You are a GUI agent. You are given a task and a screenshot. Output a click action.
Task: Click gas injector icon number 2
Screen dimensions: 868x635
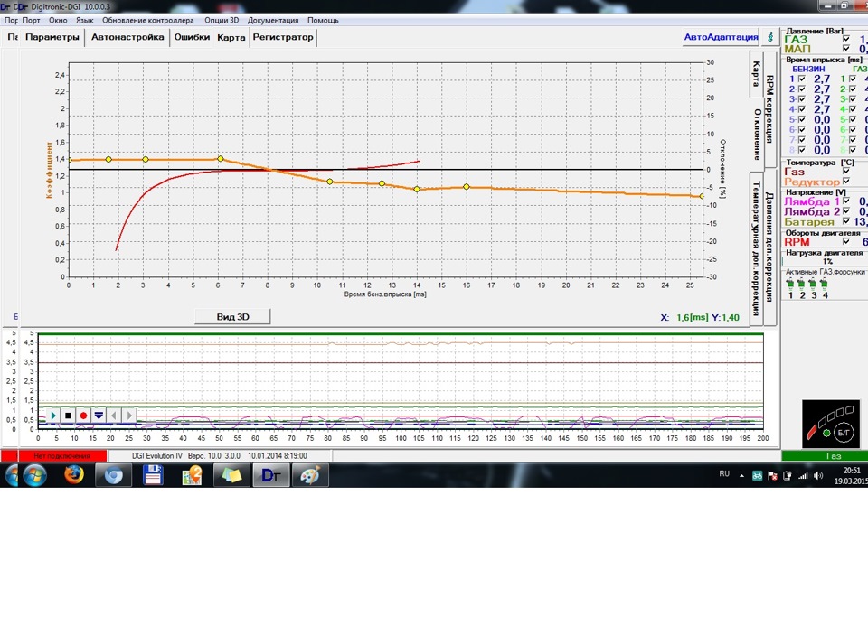click(x=801, y=285)
